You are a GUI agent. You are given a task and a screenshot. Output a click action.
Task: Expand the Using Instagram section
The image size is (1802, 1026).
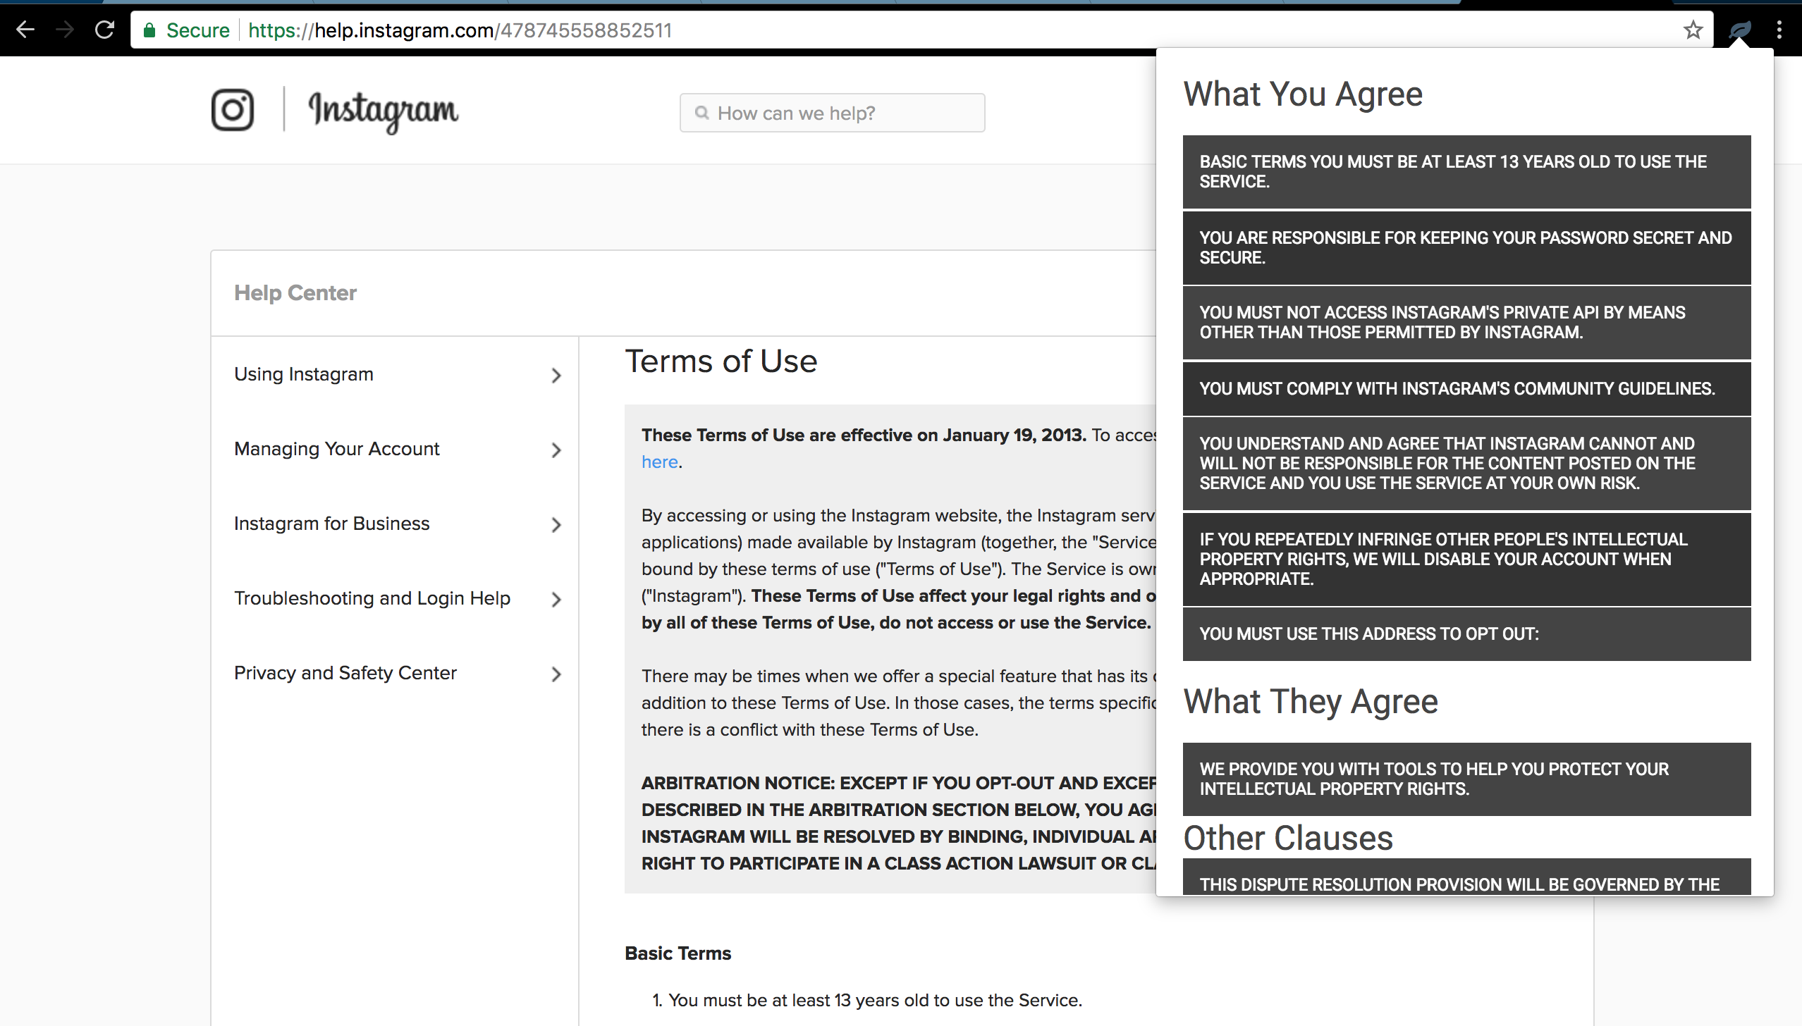(x=556, y=375)
